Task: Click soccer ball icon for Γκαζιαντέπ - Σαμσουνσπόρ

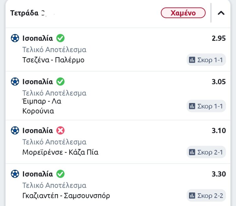Action: point(15,174)
